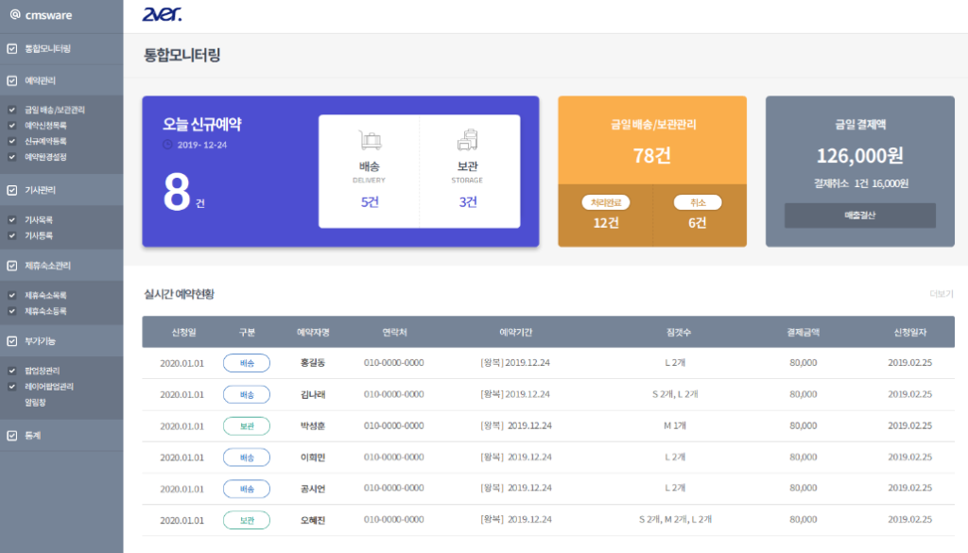This screenshot has height=553, width=968.
Task: Toggle the checkmark next to 기사목록
Action: point(11,219)
